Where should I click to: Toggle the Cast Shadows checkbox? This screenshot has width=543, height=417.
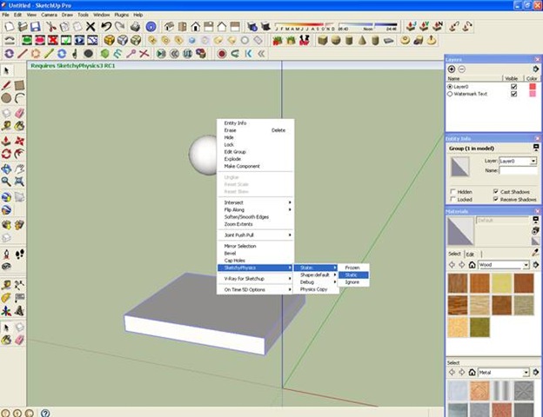[x=495, y=191]
